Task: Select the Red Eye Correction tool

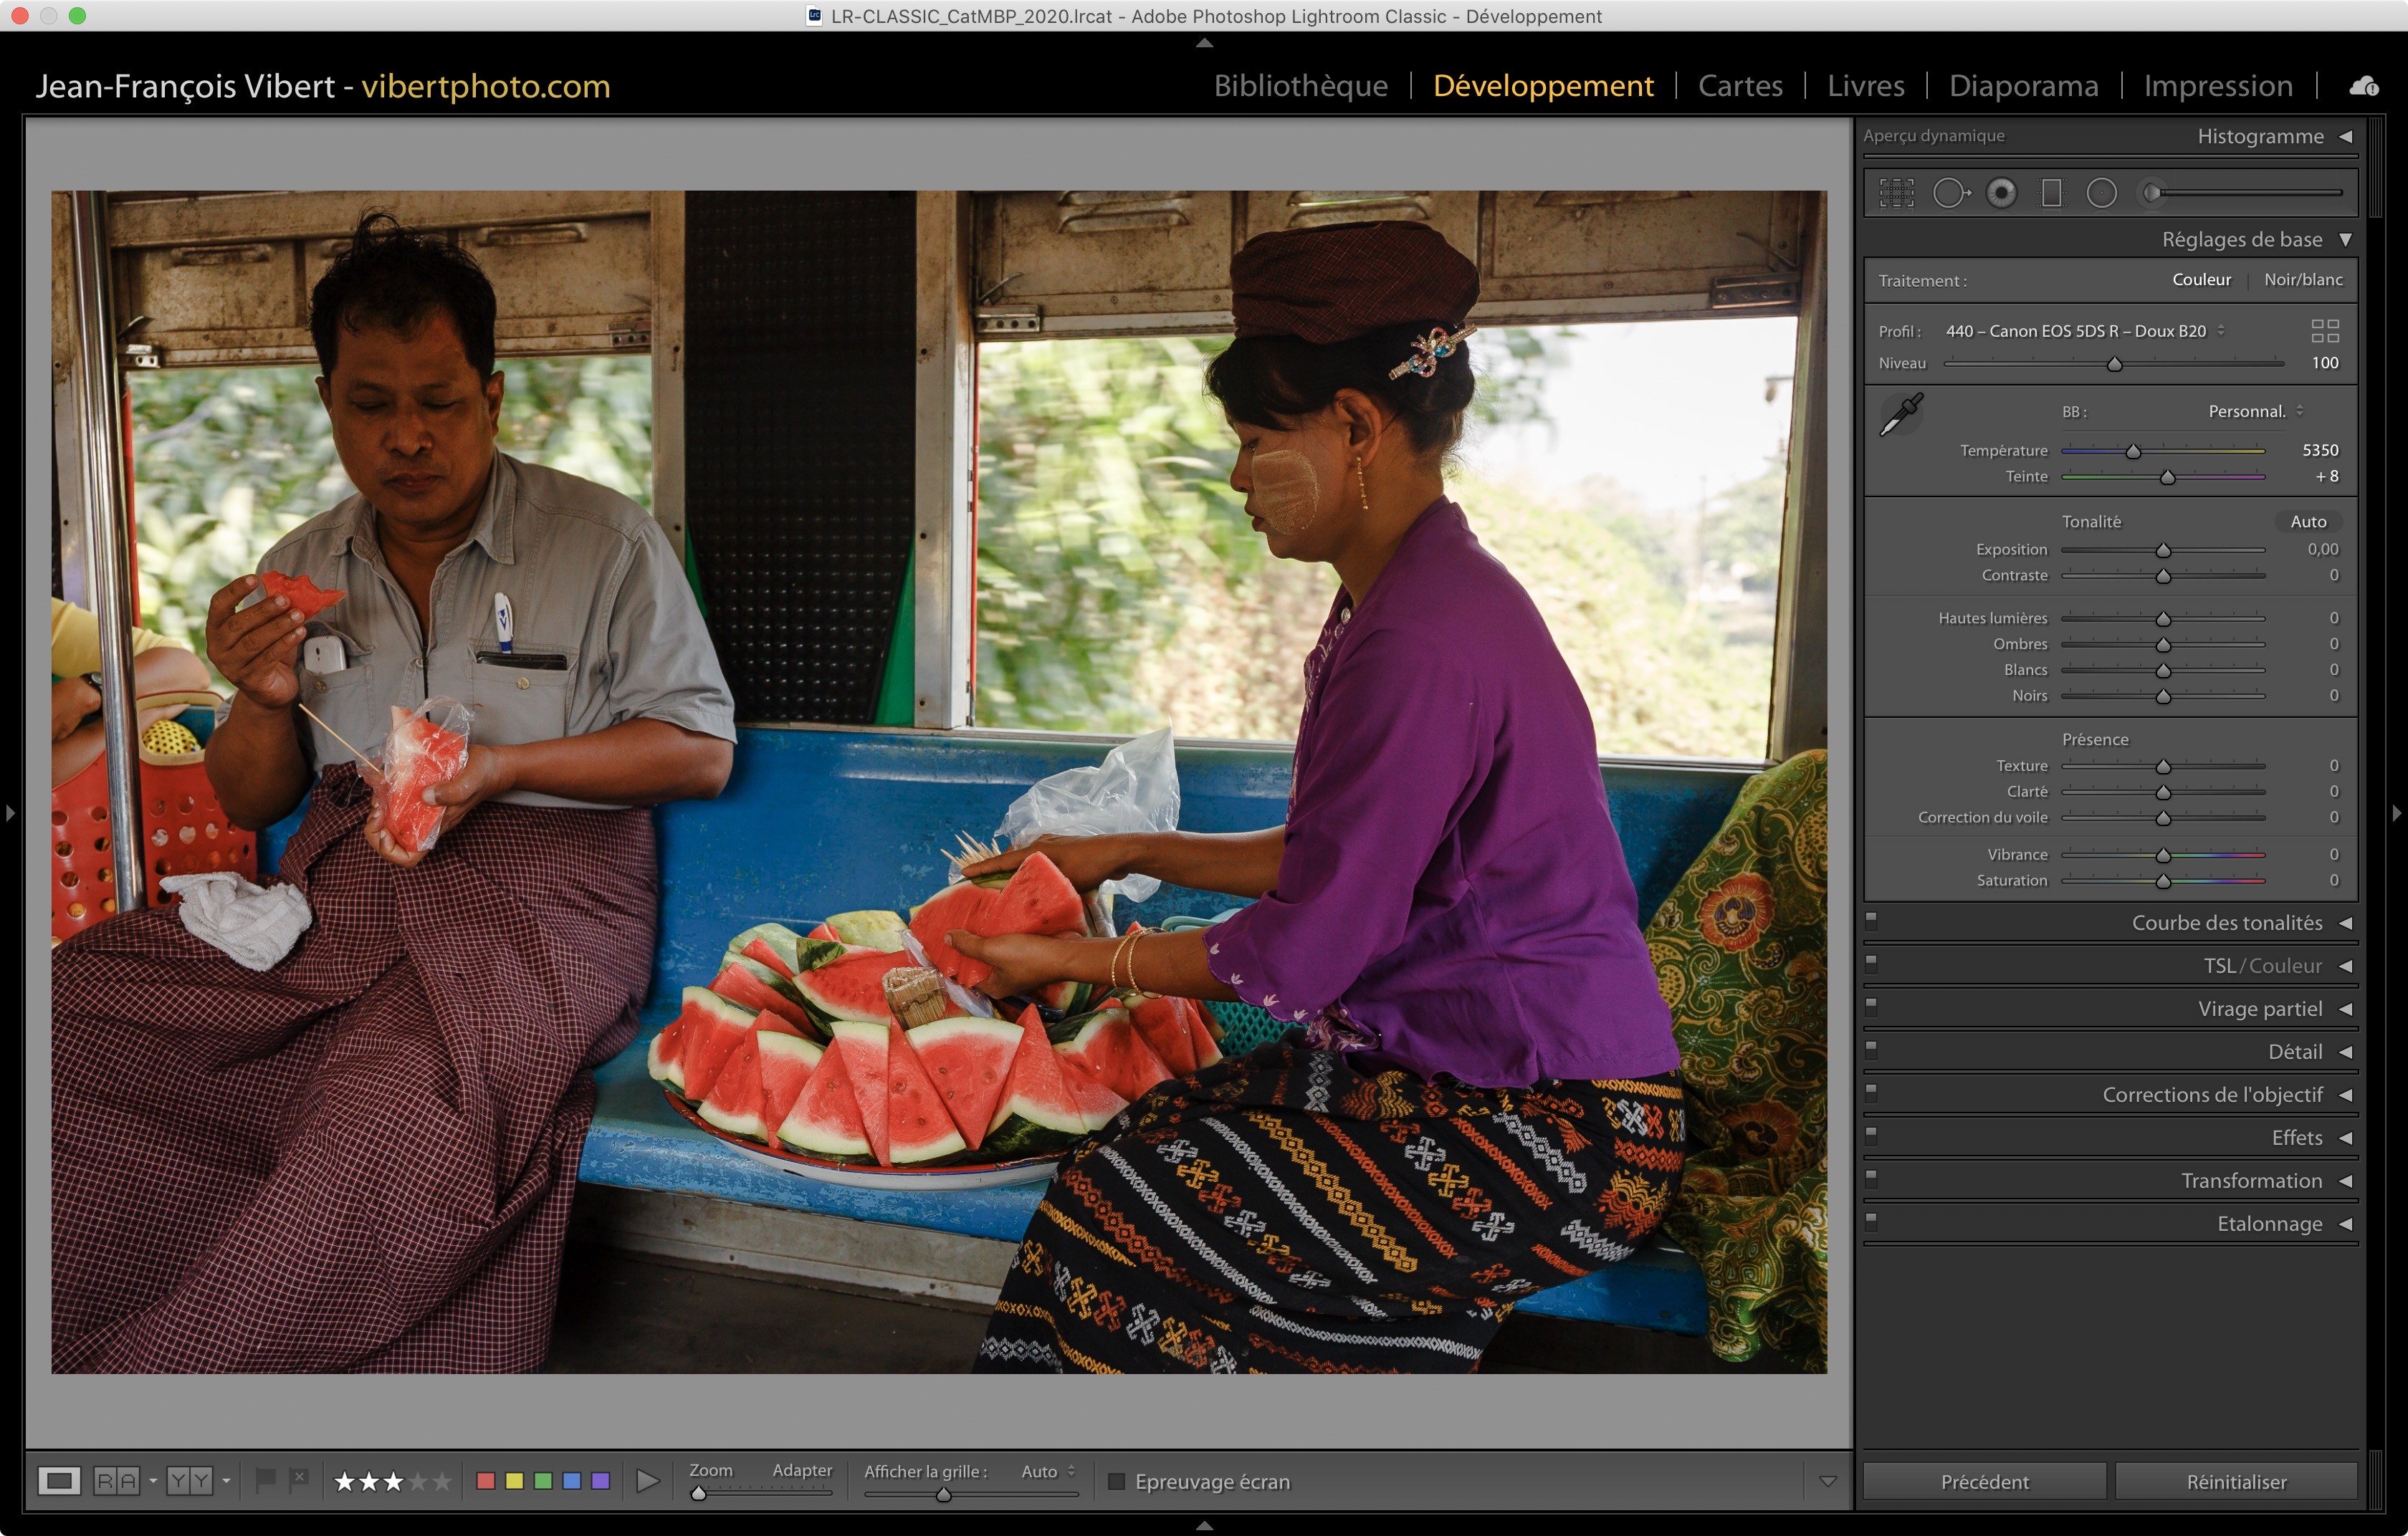Action: 2001,193
